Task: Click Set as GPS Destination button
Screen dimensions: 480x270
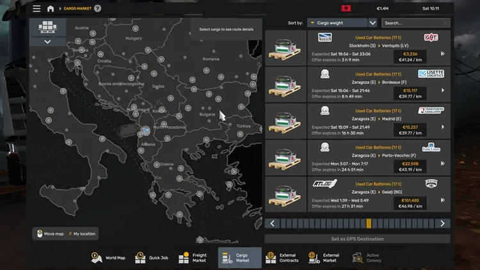Action: (357, 239)
